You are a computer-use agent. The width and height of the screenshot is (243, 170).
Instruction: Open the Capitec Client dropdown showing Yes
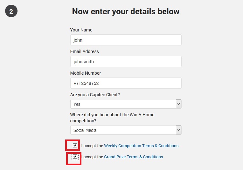tap(123, 104)
